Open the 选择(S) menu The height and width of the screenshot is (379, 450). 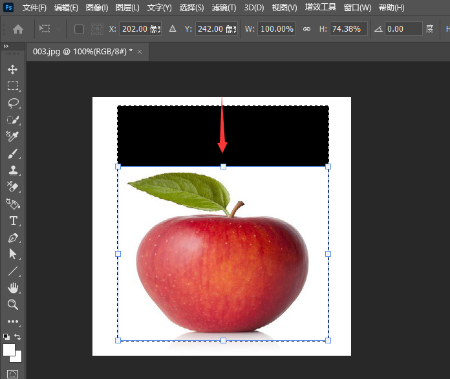[x=192, y=8]
